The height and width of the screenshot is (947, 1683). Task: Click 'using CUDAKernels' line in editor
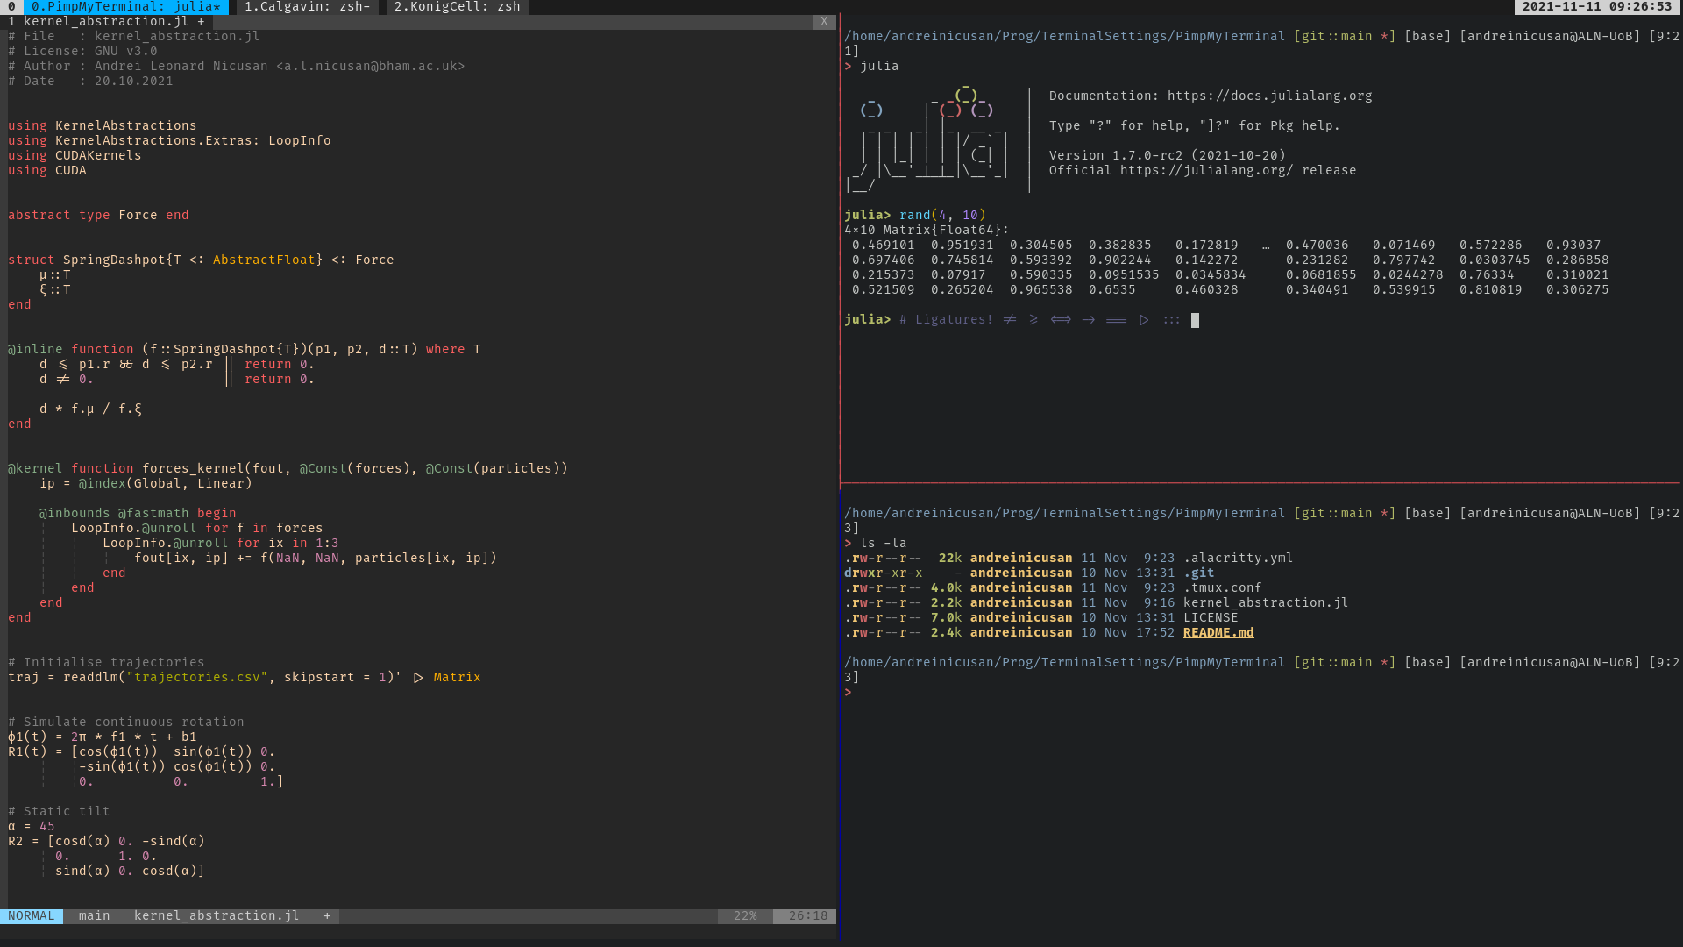(x=75, y=156)
